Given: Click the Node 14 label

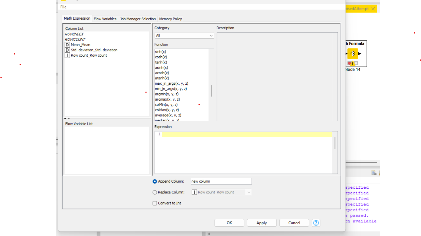Looking at the screenshot, I should (x=353, y=70).
